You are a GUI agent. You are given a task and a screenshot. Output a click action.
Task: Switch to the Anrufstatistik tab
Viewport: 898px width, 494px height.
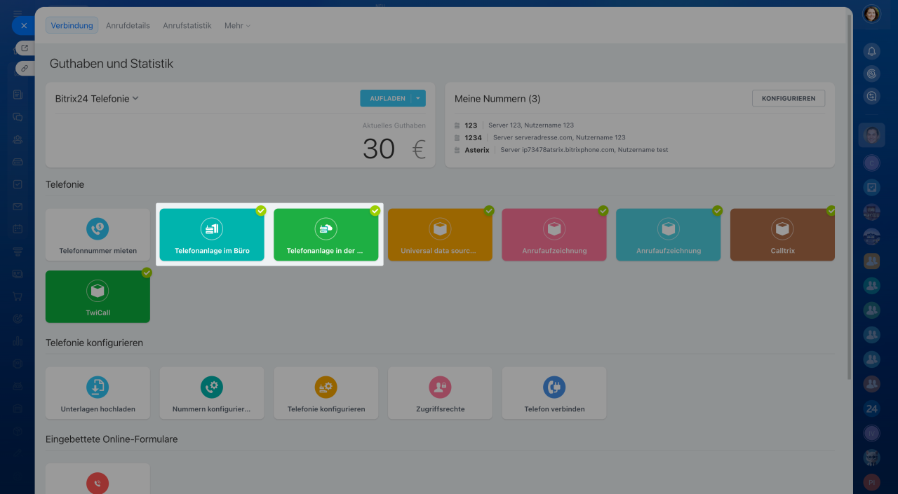pos(187,26)
